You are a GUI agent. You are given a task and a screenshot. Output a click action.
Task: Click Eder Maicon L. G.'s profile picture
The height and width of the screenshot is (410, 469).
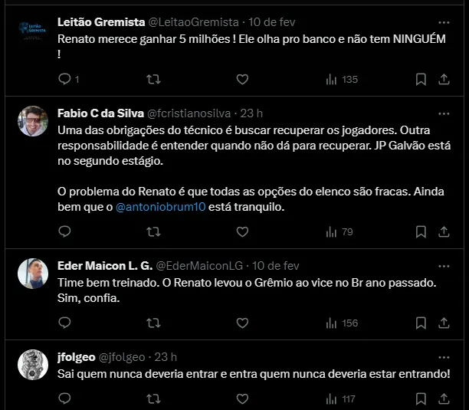coord(33,274)
